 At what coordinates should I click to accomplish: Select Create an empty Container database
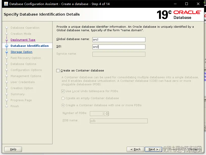pos(63,98)
